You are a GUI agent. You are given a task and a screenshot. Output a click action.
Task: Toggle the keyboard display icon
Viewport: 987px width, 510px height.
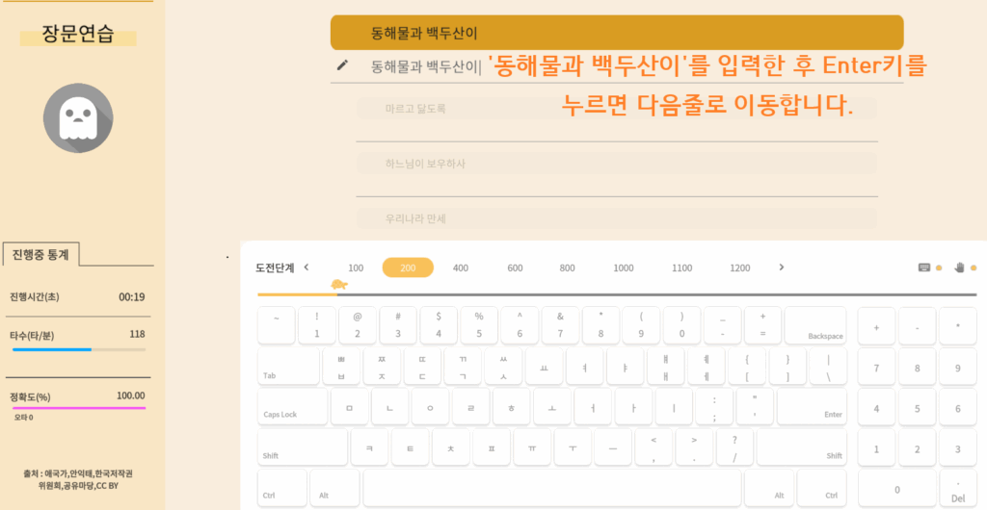[x=924, y=268]
